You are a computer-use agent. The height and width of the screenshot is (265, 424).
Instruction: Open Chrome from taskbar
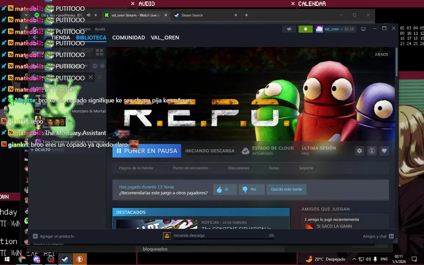pyautogui.click(x=22, y=259)
